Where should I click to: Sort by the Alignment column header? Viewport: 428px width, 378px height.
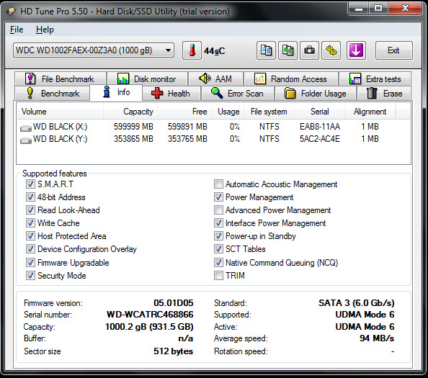(370, 112)
